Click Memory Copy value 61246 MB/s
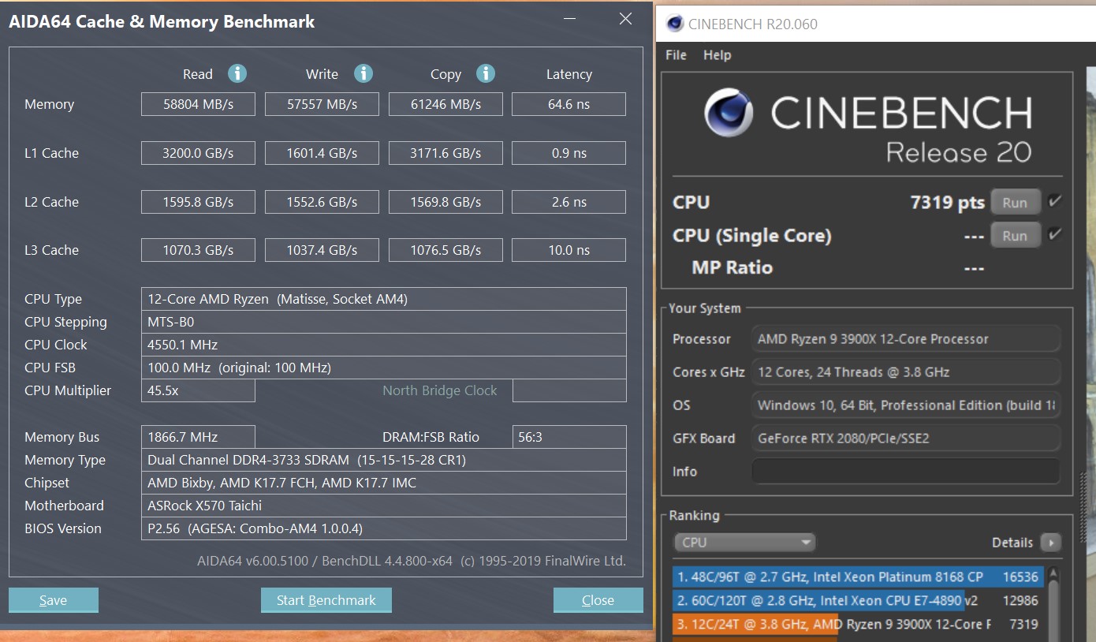1096x642 pixels. pos(445,104)
